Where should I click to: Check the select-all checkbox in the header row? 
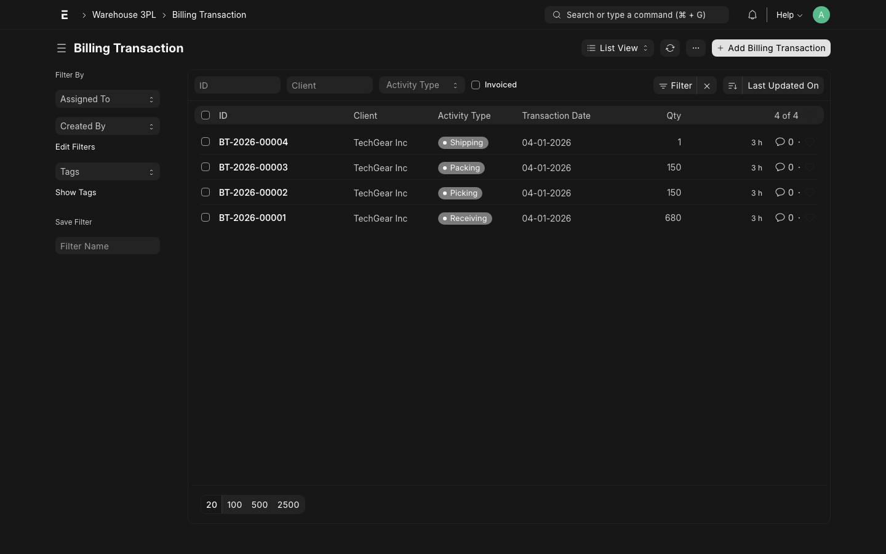[206, 115]
